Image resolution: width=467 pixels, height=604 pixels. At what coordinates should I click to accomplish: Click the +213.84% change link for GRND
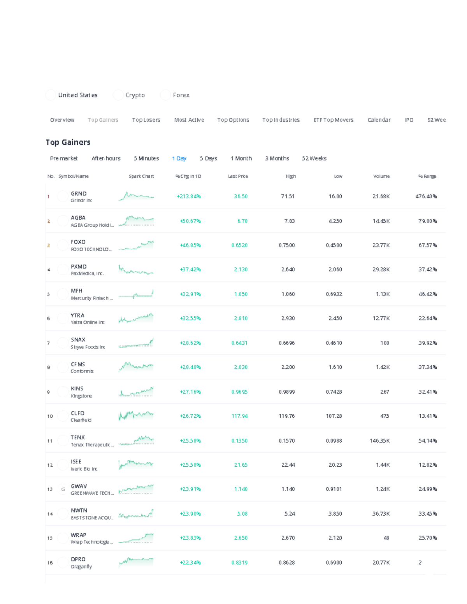(189, 196)
